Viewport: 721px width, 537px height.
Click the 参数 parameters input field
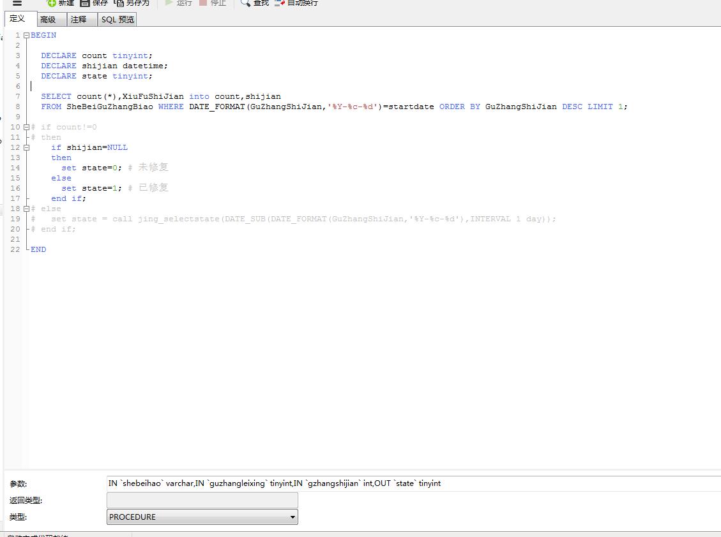(x=413, y=483)
